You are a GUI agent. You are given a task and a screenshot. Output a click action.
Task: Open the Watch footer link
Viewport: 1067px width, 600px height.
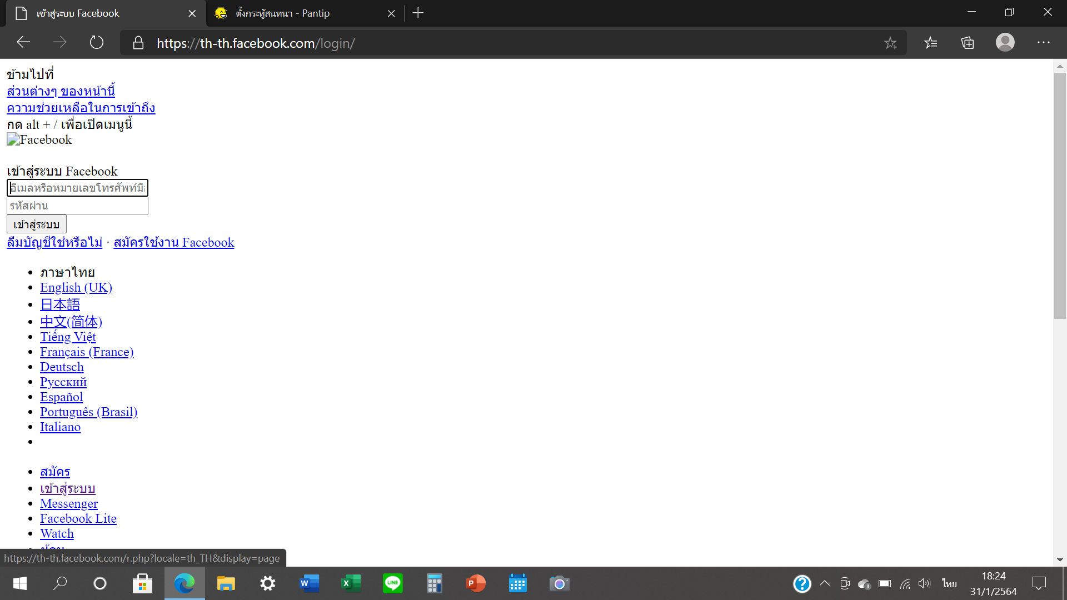[57, 533]
